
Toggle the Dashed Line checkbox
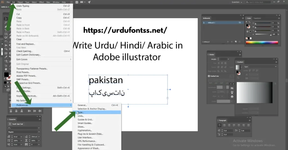pyautogui.click(x=209, y=76)
